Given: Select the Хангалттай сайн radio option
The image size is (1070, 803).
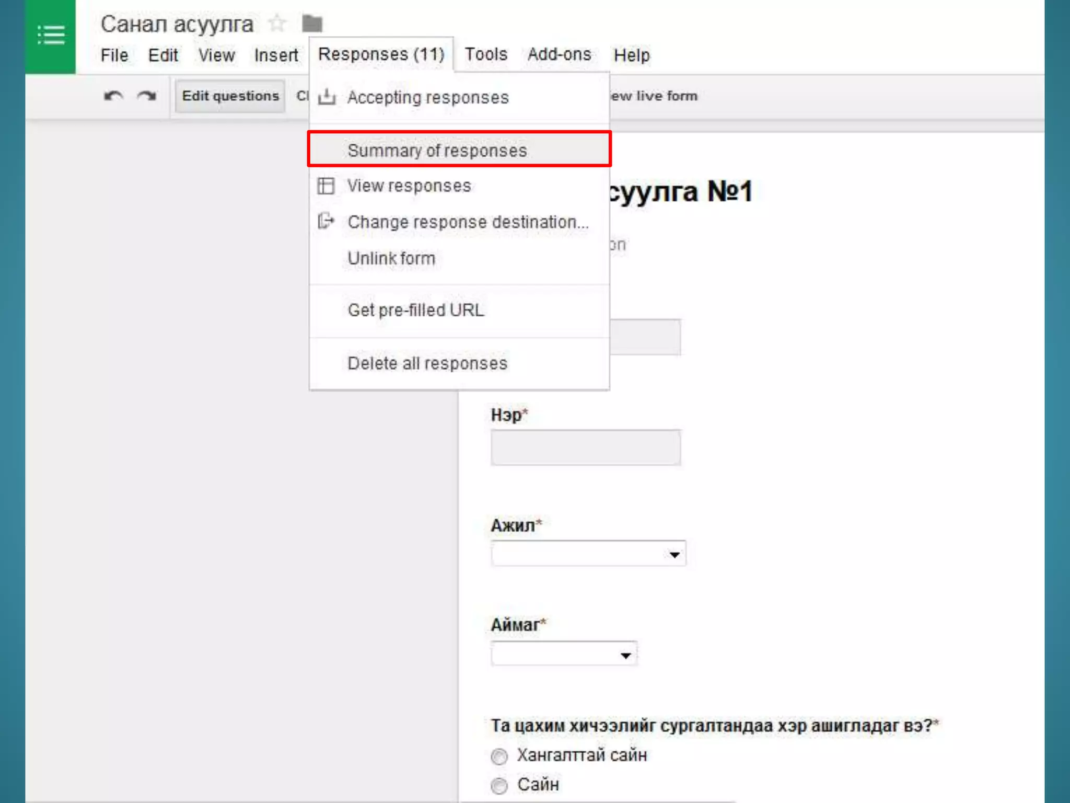Looking at the screenshot, I should 499,756.
